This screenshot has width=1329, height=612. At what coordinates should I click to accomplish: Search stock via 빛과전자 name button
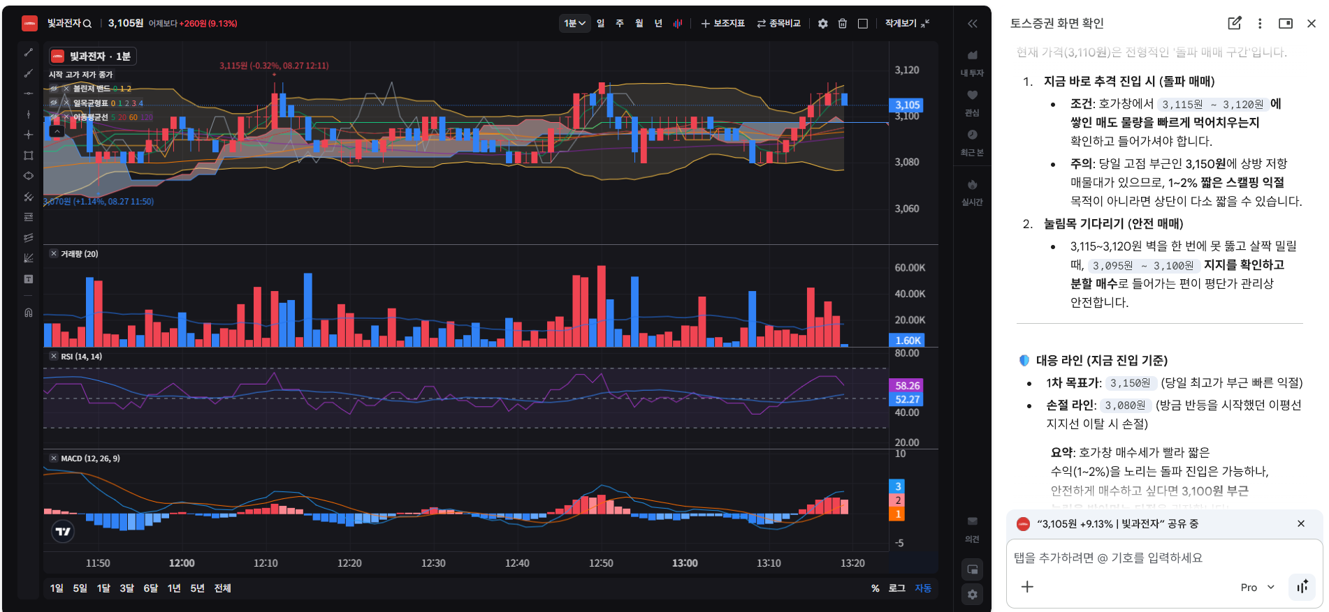pos(69,23)
